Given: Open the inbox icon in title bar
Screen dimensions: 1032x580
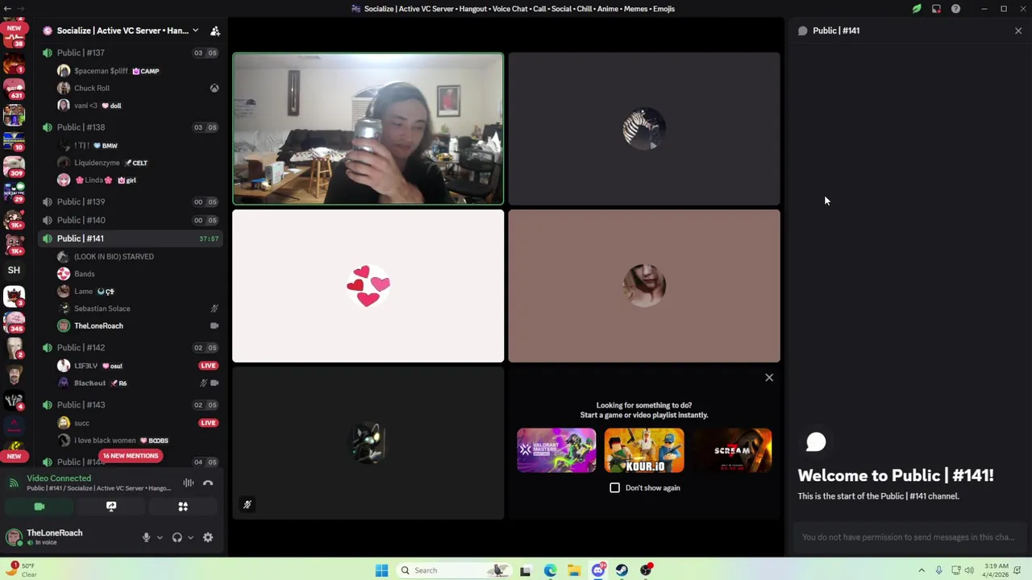Looking at the screenshot, I should 936,9.
